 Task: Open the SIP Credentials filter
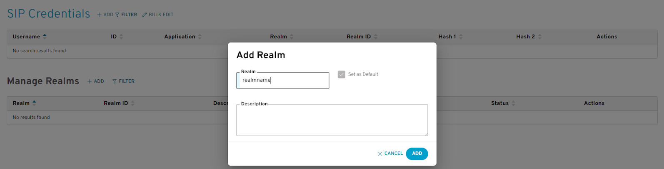[126, 15]
